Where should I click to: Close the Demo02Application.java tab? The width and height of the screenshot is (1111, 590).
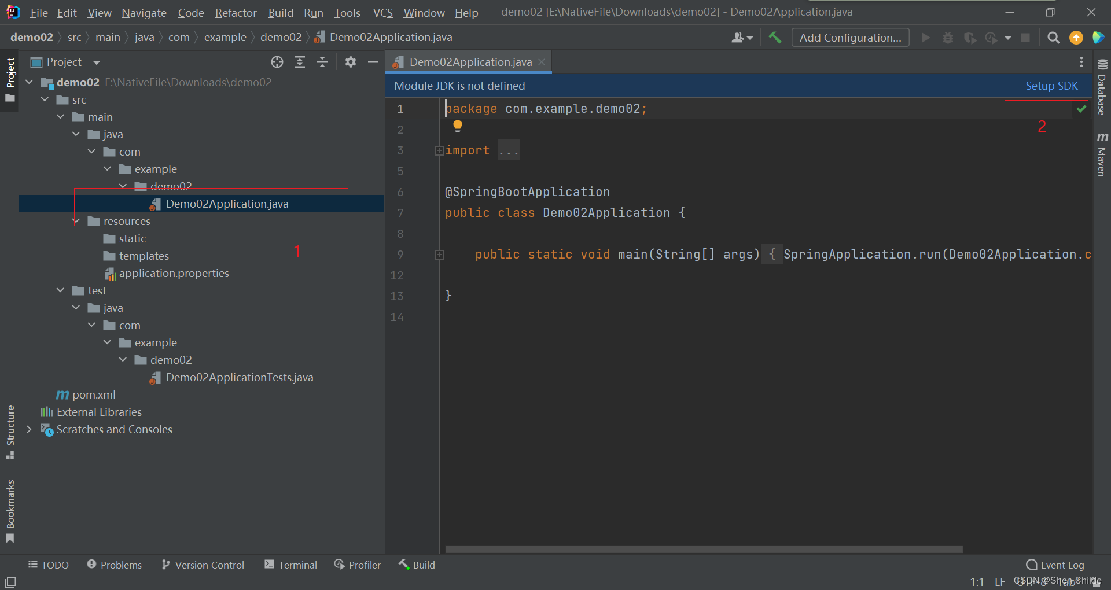coord(542,62)
